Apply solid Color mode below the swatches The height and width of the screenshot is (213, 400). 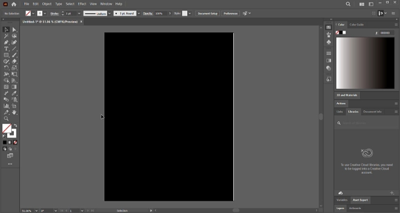(x=4, y=143)
